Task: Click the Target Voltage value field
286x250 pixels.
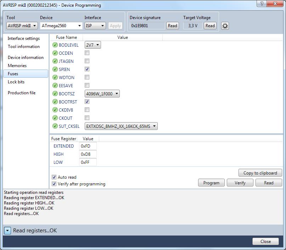Action: click(193, 26)
